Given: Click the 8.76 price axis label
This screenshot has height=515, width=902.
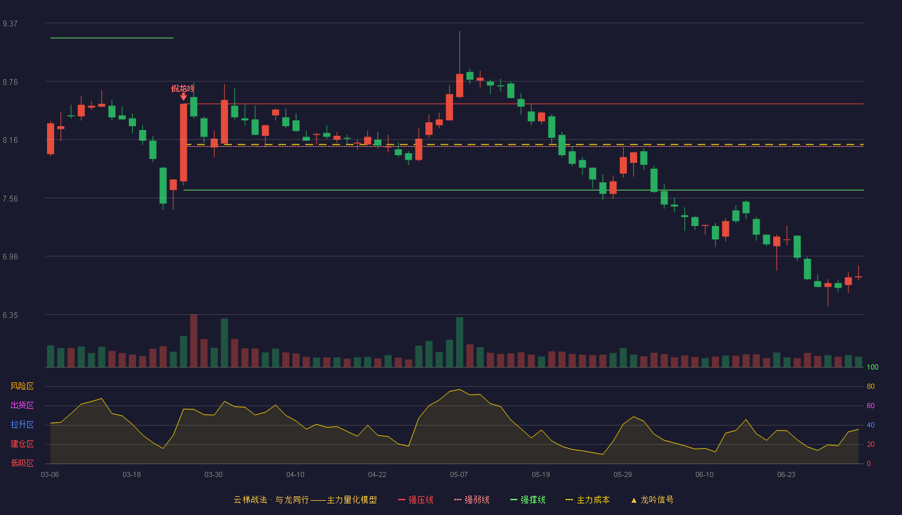Looking at the screenshot, I should pyautogui.click(x=10, y=82).
